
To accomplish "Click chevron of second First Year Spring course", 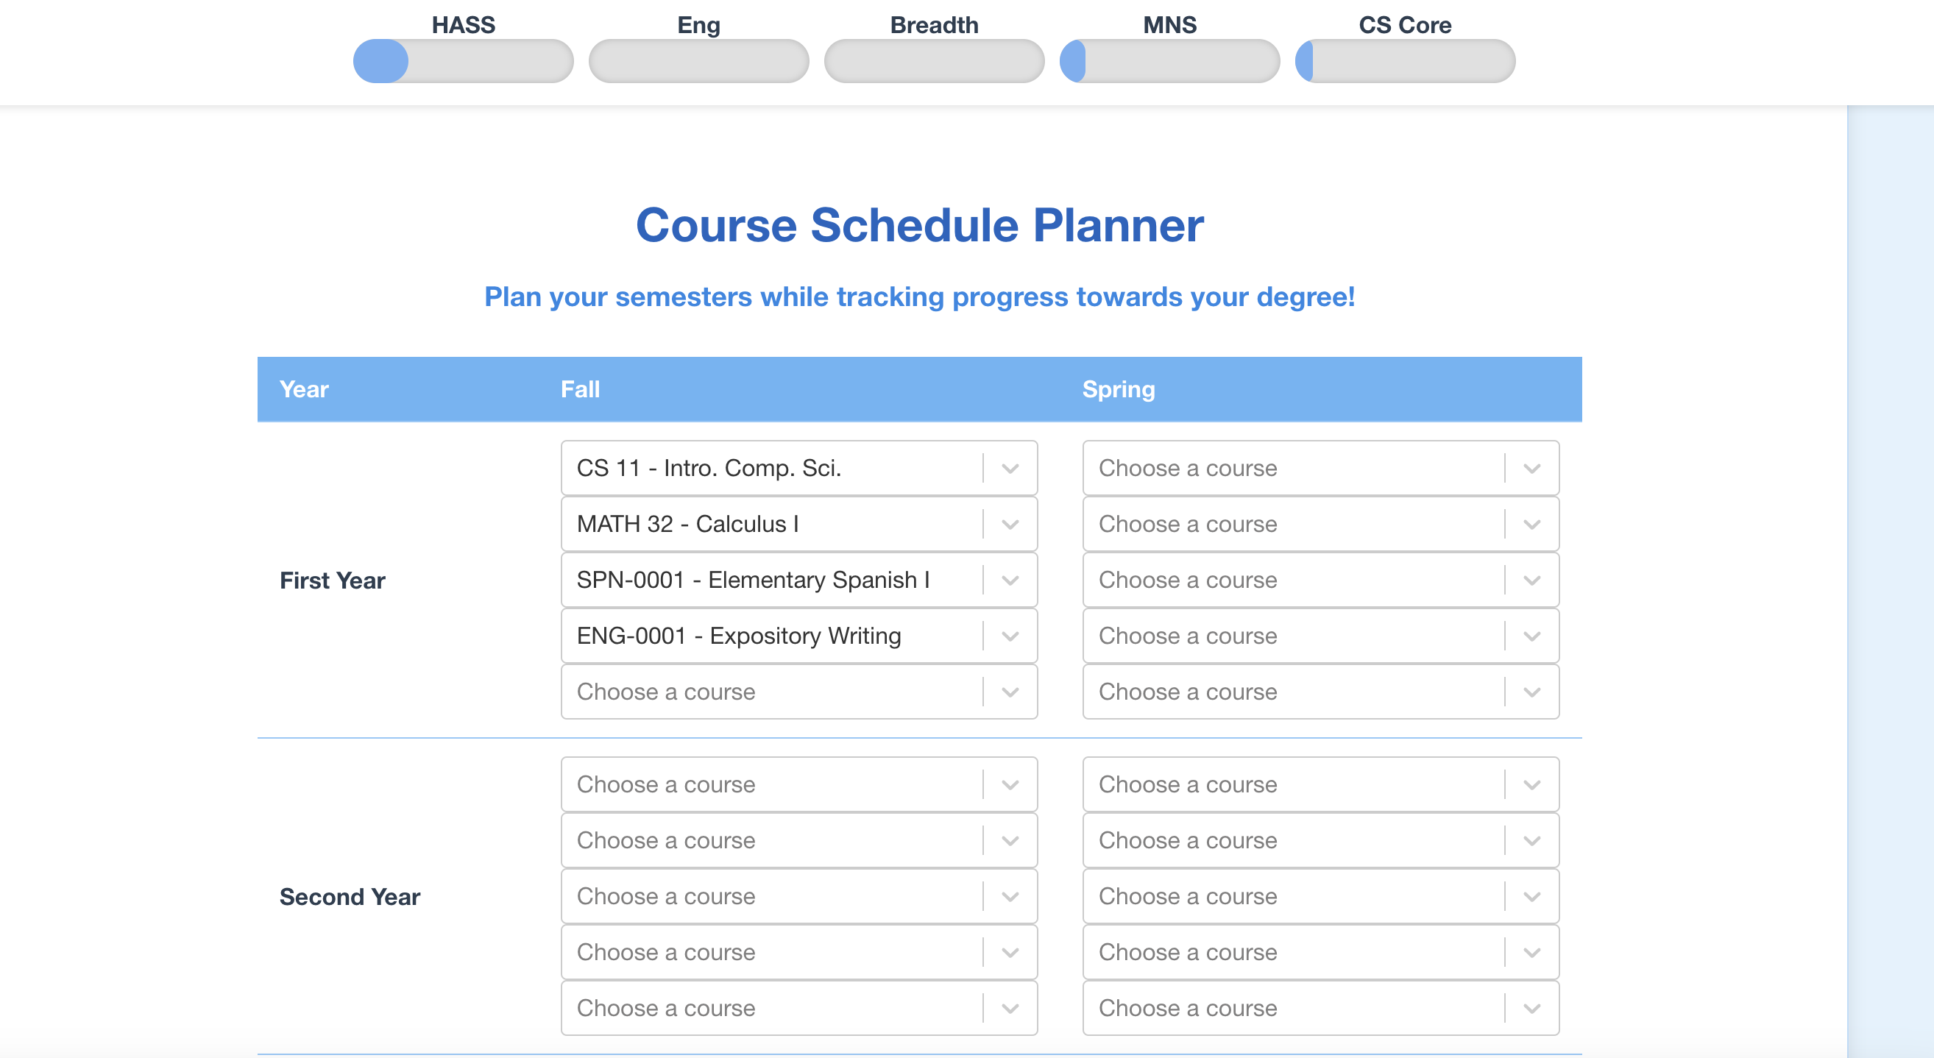I will pos(1532,525).
